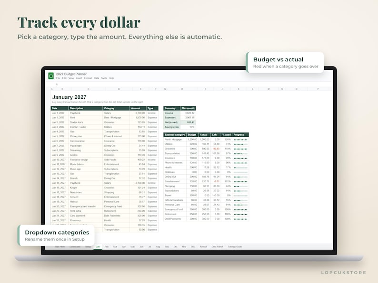
Task: Open the Phone & Internet category dropdown cell
Action: click(x=116, y=136)
